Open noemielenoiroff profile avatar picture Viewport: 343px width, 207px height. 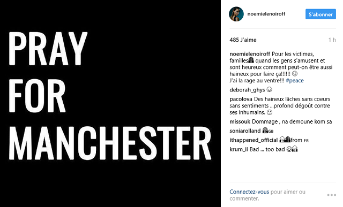[236, 14]
